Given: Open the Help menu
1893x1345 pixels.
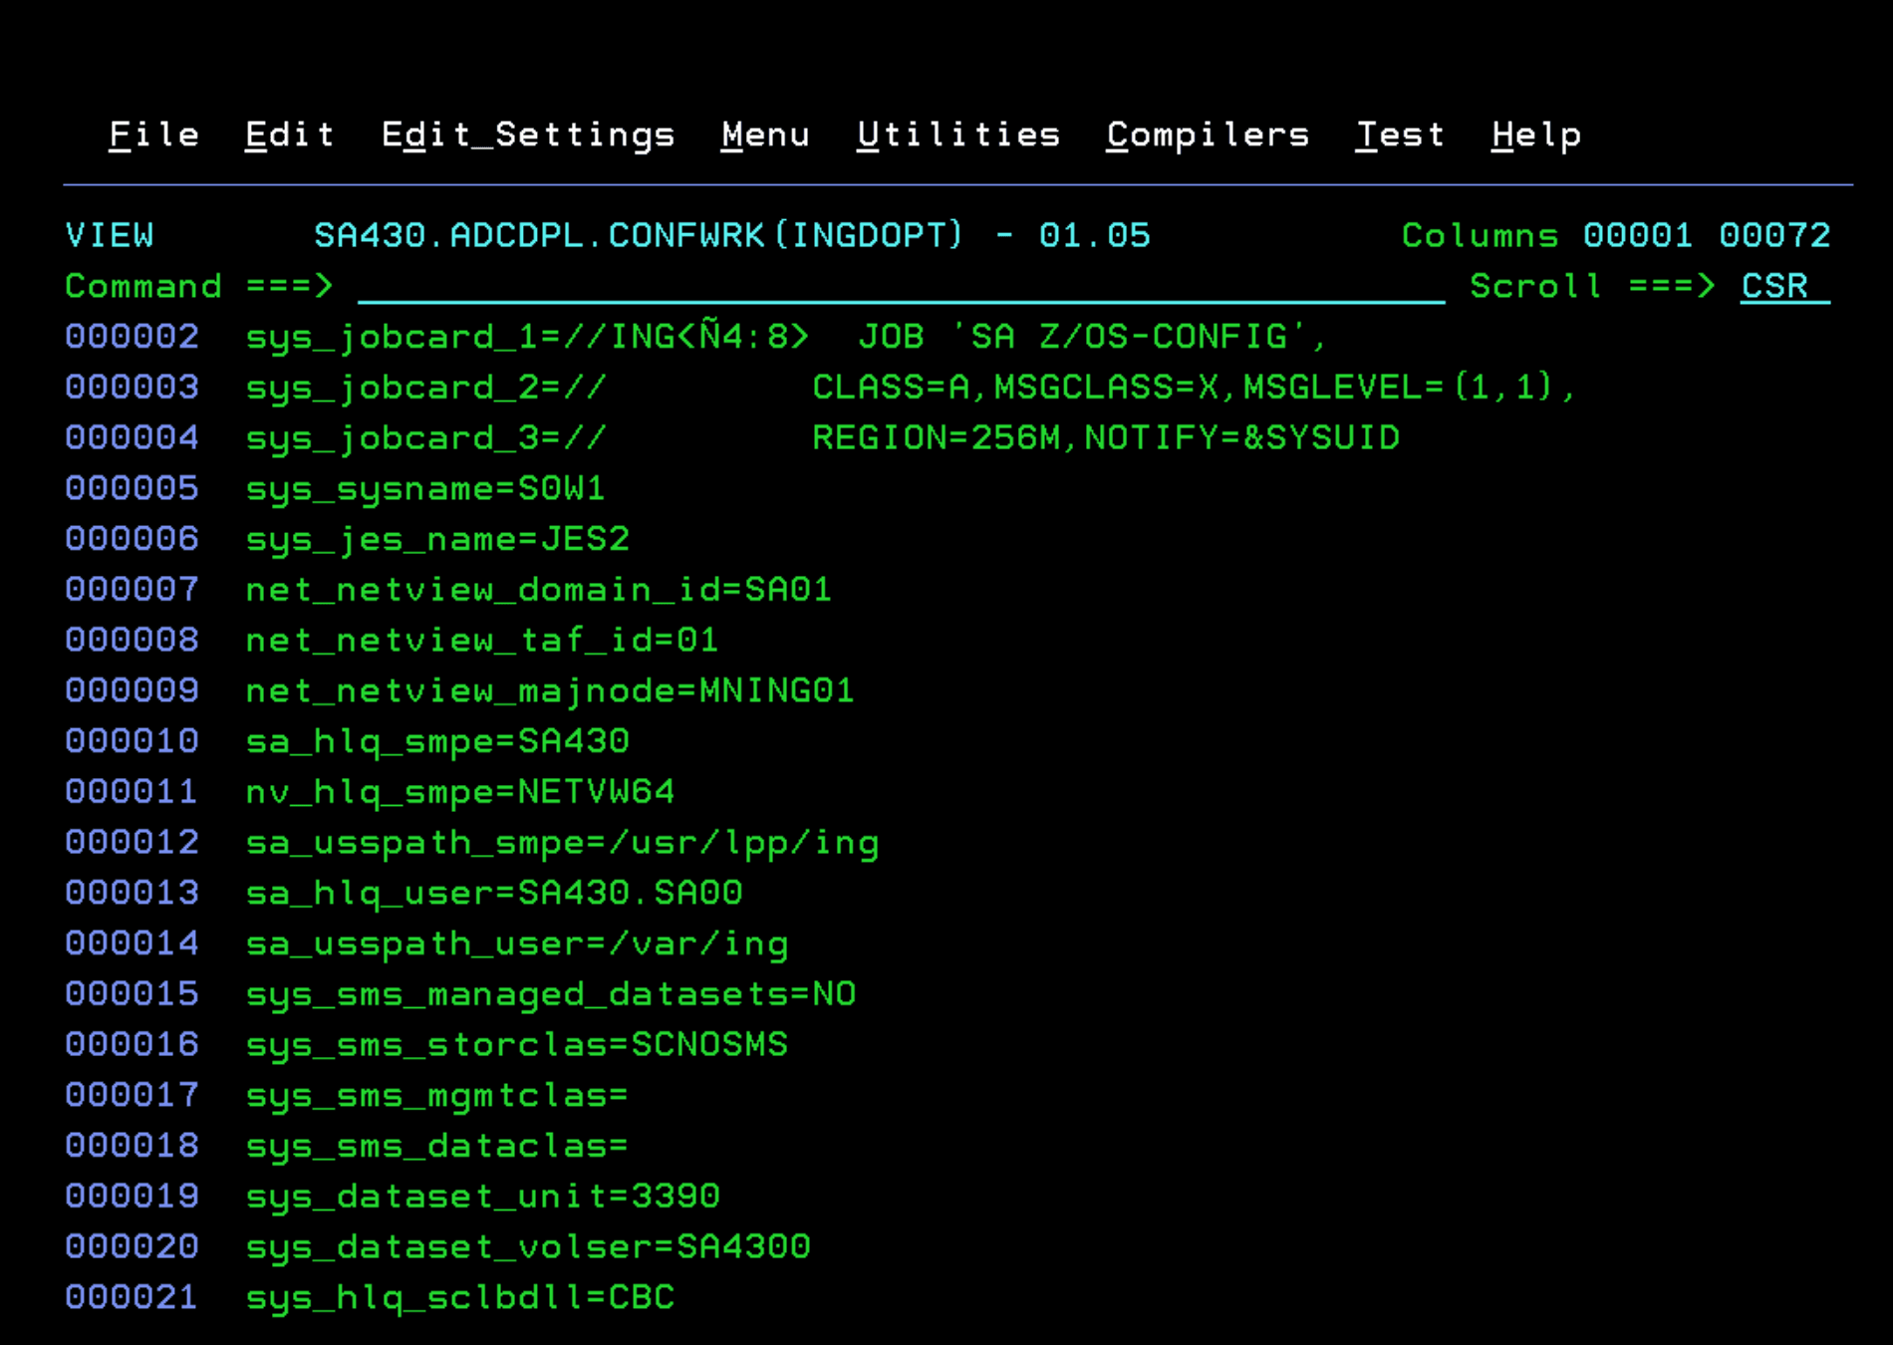Looking at the screenshot, I should click(x=1537, y=134).
